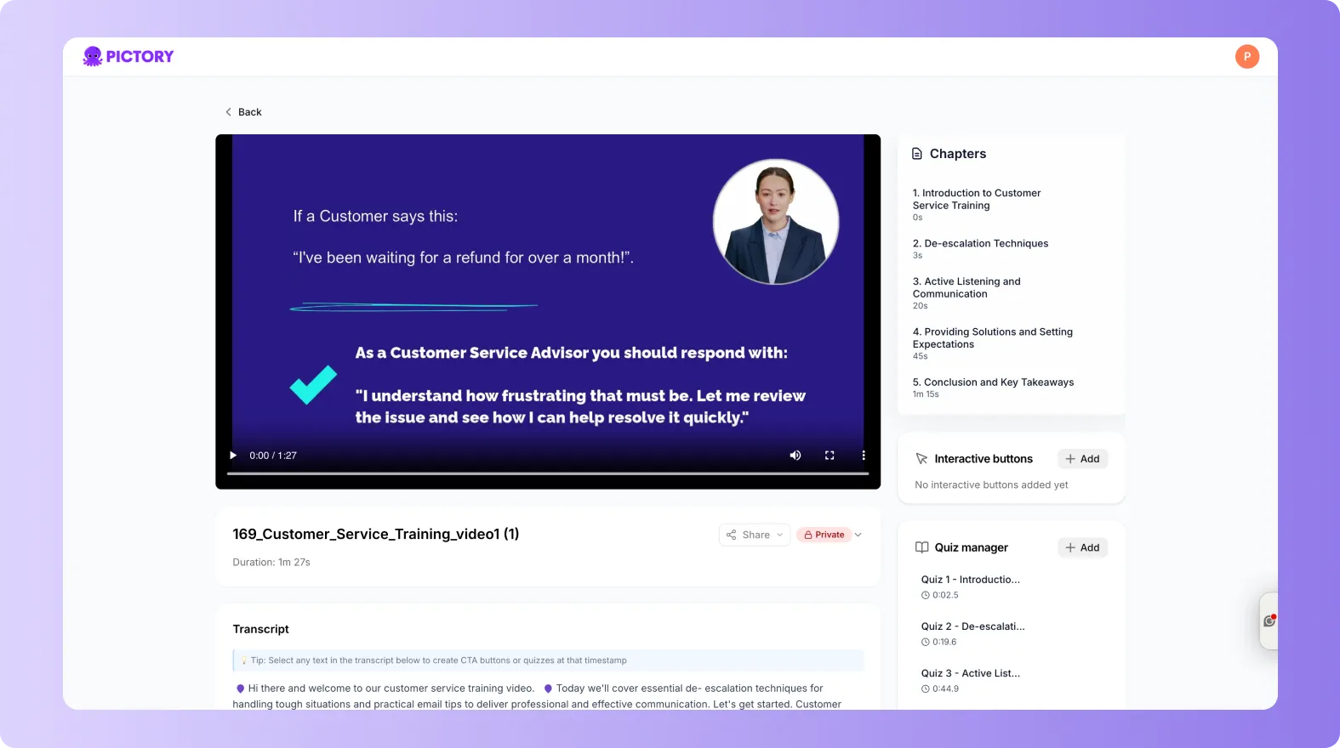1340x748 pixels.
Task: Expand the privacy chevron next to Private
Action: [858, 535]
